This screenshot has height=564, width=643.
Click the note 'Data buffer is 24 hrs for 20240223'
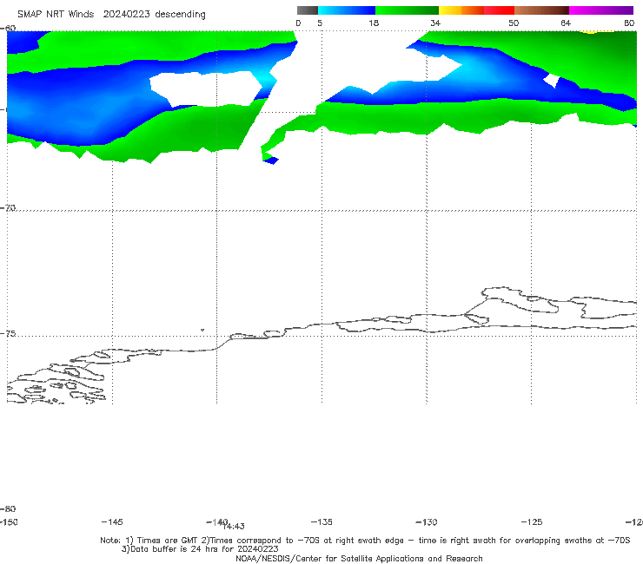pyautogui.click(x=200, y=549)
